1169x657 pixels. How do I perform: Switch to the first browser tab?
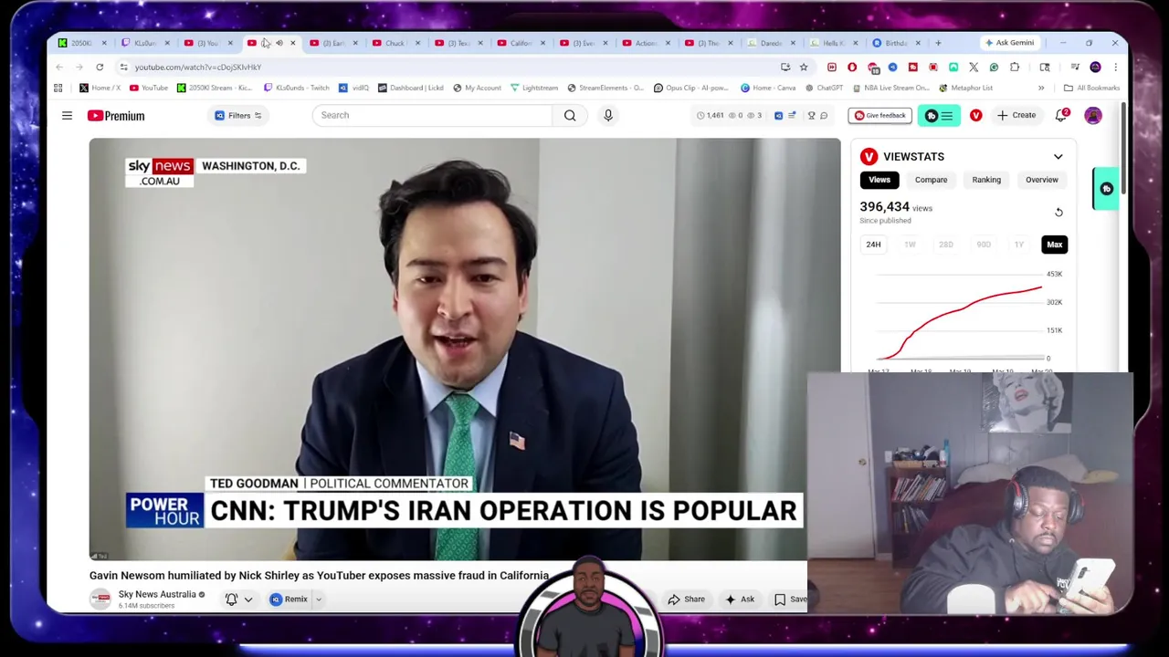pos(80,43)
